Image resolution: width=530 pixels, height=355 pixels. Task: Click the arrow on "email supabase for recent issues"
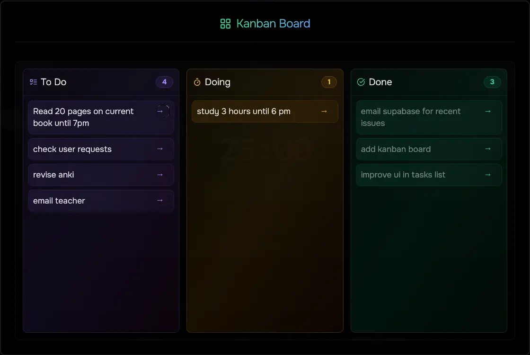point(488,111)
